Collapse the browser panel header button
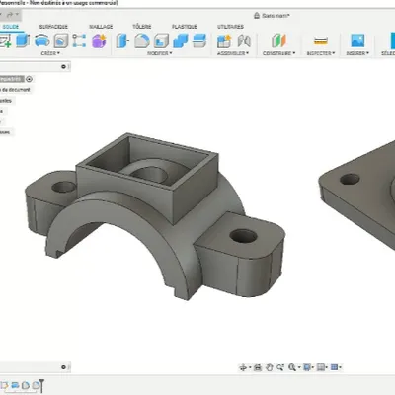Screen dimensions: 395x395 [x=63, y=67]
